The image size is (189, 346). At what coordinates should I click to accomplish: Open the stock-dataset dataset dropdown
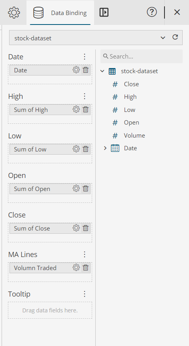click(163, 38)
